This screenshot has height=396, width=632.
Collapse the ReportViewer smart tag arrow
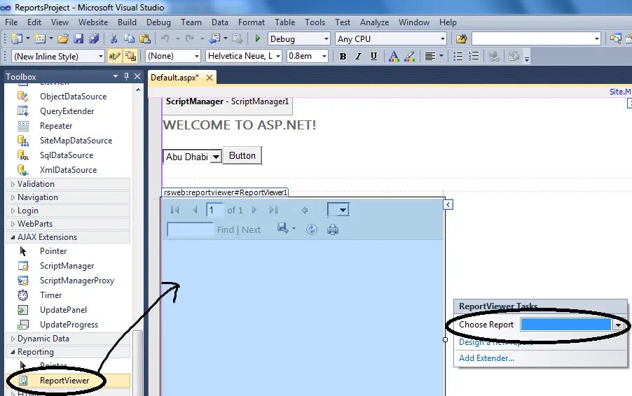[x=448, y=205]
